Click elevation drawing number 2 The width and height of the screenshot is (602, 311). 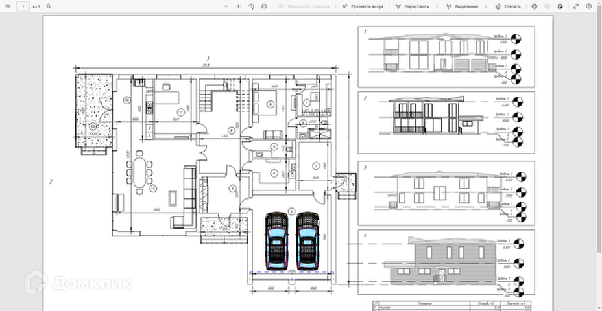click(x=446, y=122)
